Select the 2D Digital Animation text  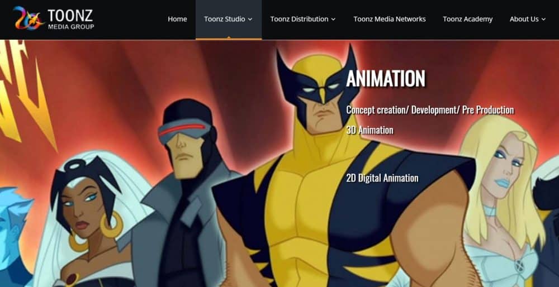(x=382, y=178)
